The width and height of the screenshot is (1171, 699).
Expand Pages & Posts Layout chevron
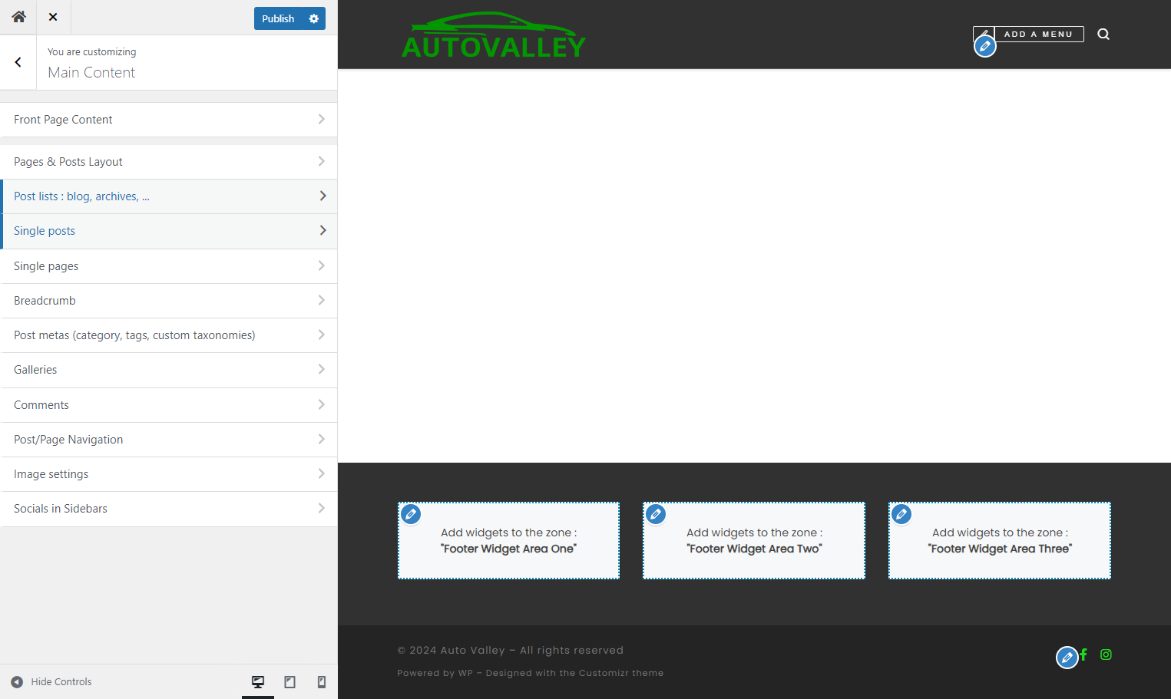click(x=321, y=161)
